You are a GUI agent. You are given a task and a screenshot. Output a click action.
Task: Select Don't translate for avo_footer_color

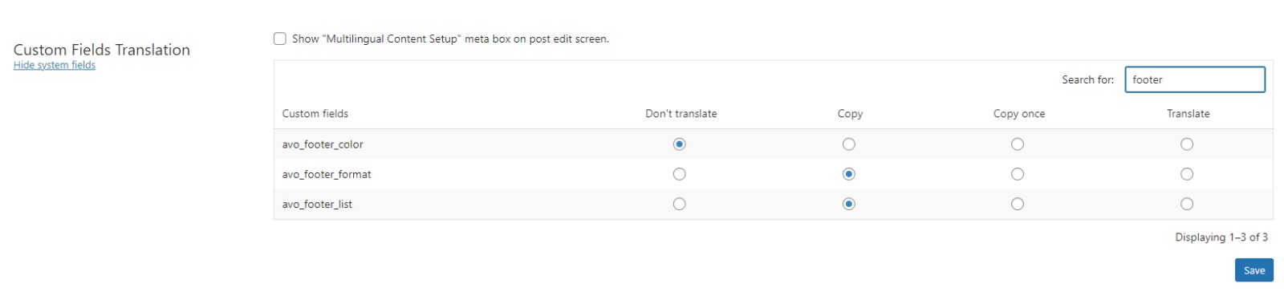[680, 144]
